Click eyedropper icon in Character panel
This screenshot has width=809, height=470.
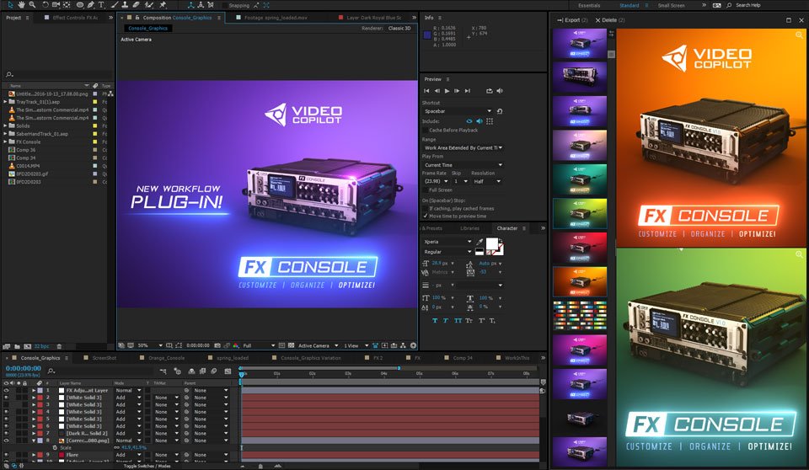(x=480, y=242)
